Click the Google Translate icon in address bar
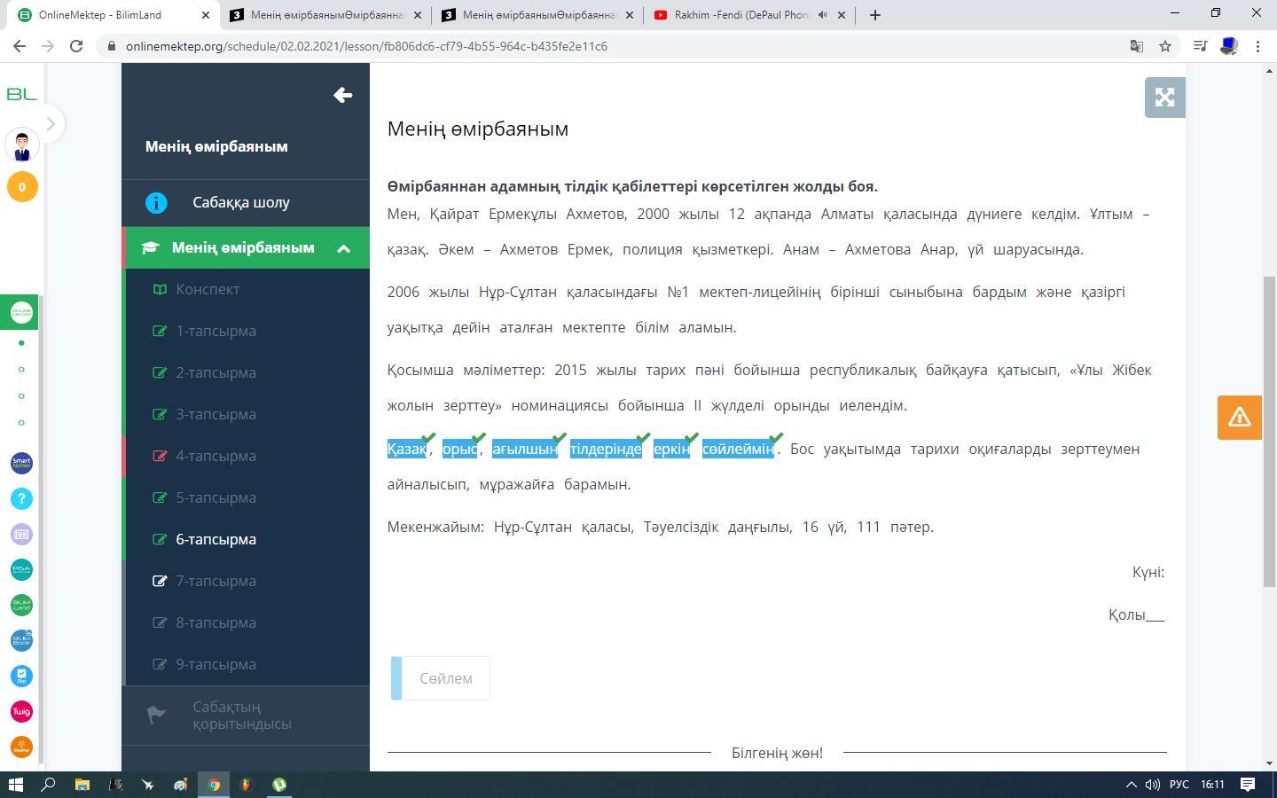 (x=1136, y=46)
